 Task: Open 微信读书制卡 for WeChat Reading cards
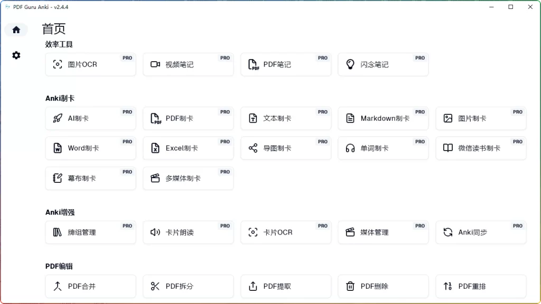click(481, 148)
